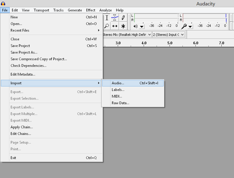Image resolution: width=234 pixels, height=178 pixels.
Task: Choose Close from the File menu
Action: coord(51,39)
